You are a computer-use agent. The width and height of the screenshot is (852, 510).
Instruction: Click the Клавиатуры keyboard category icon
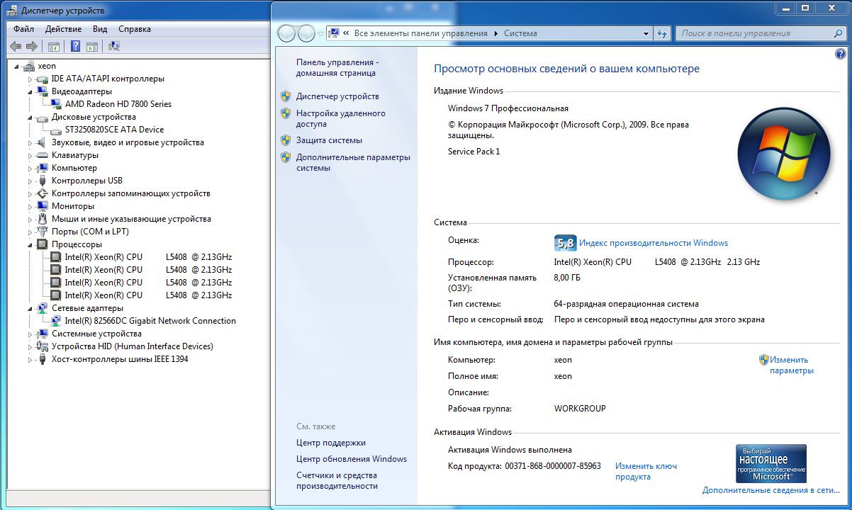[42, 155]
